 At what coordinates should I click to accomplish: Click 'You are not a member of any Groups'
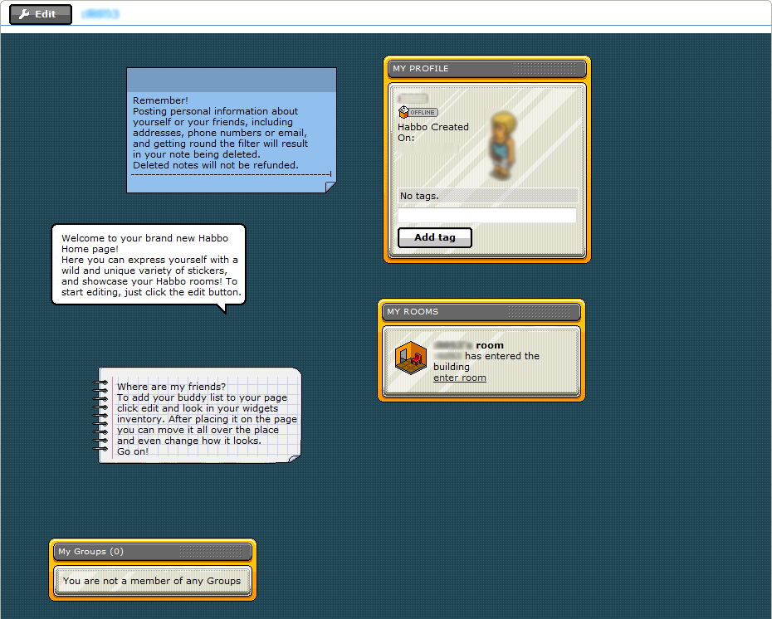(x=152, y=581)
